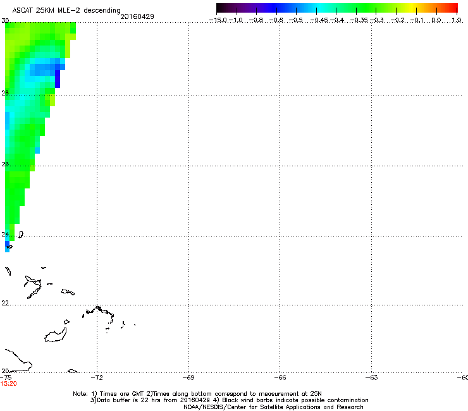Image resolution: width=468 pixels, height=411 pixels.
Task: Click the date '20160429' below the title
Action: click(x=137, y=16)
